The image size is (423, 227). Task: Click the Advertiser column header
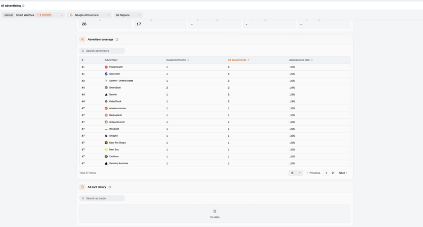coord(111,60)
